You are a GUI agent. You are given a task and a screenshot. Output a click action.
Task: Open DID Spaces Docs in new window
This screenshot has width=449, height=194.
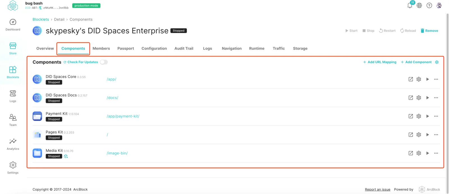click(411, 98)
